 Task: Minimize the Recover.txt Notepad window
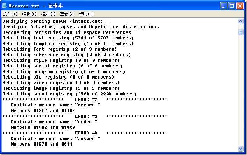pyautogui.click(x=224, y=6)
